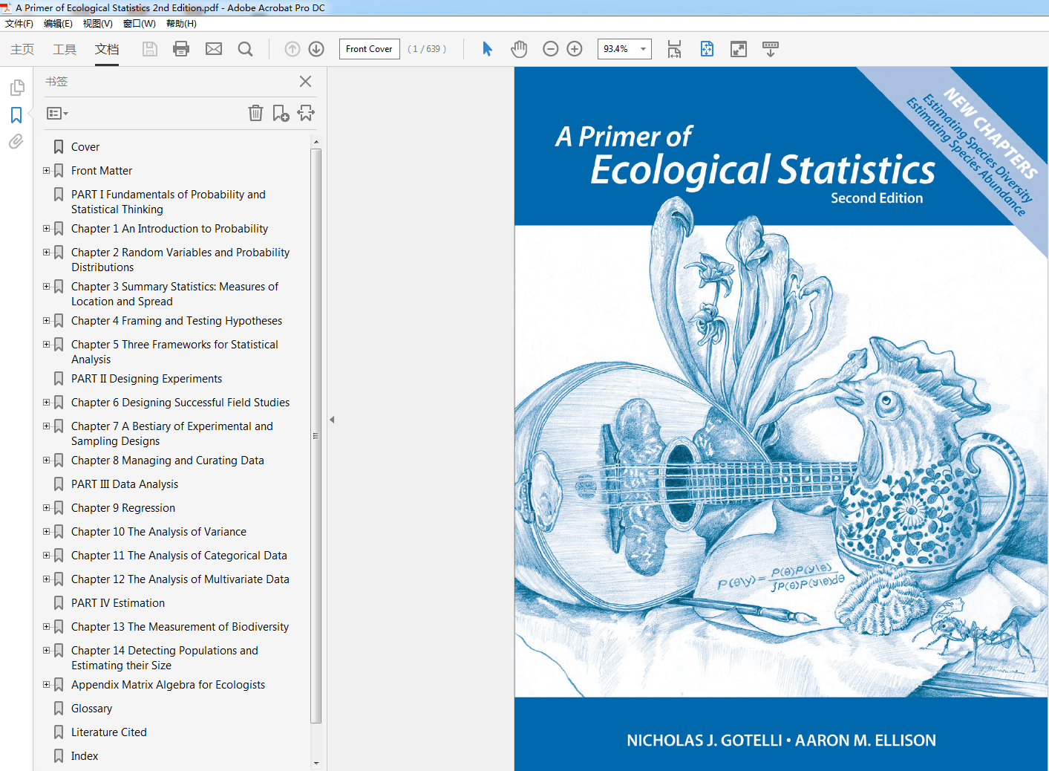Open the 视图 menu

pyautogui.click(x=97, y=23)
